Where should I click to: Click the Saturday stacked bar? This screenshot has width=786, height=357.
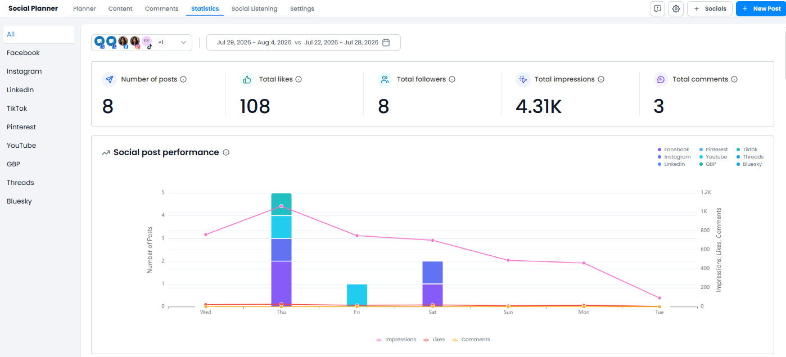[432, 284]
